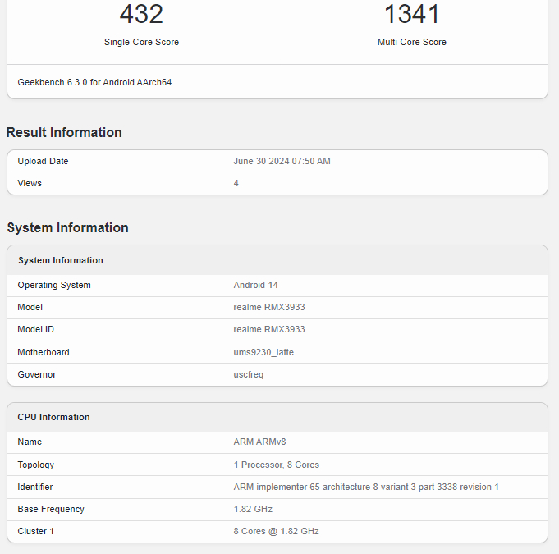This screenshot has width=559, height=554.
Task: Click the Android 14 operating system value
Action: (x=257, y=285)
